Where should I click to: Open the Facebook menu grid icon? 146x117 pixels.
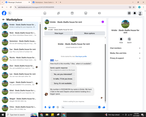129,13
